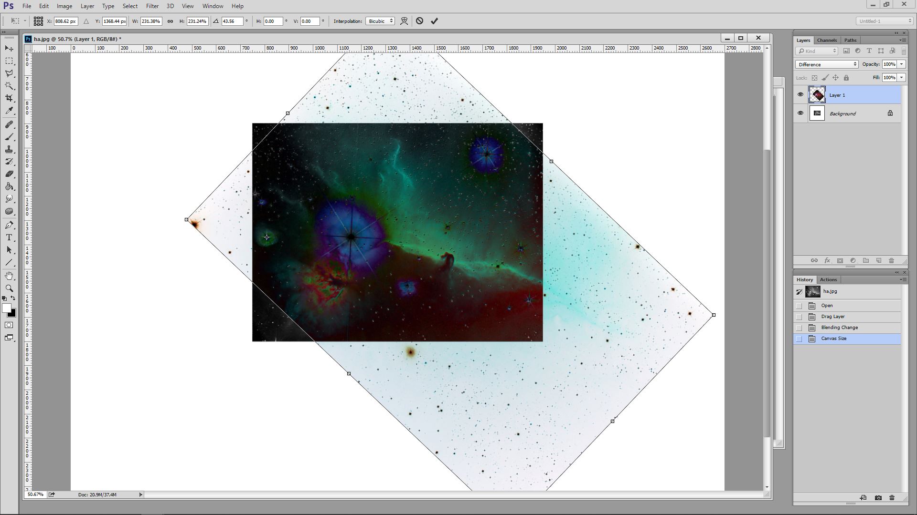Open the Select menu

click(130, 6)
